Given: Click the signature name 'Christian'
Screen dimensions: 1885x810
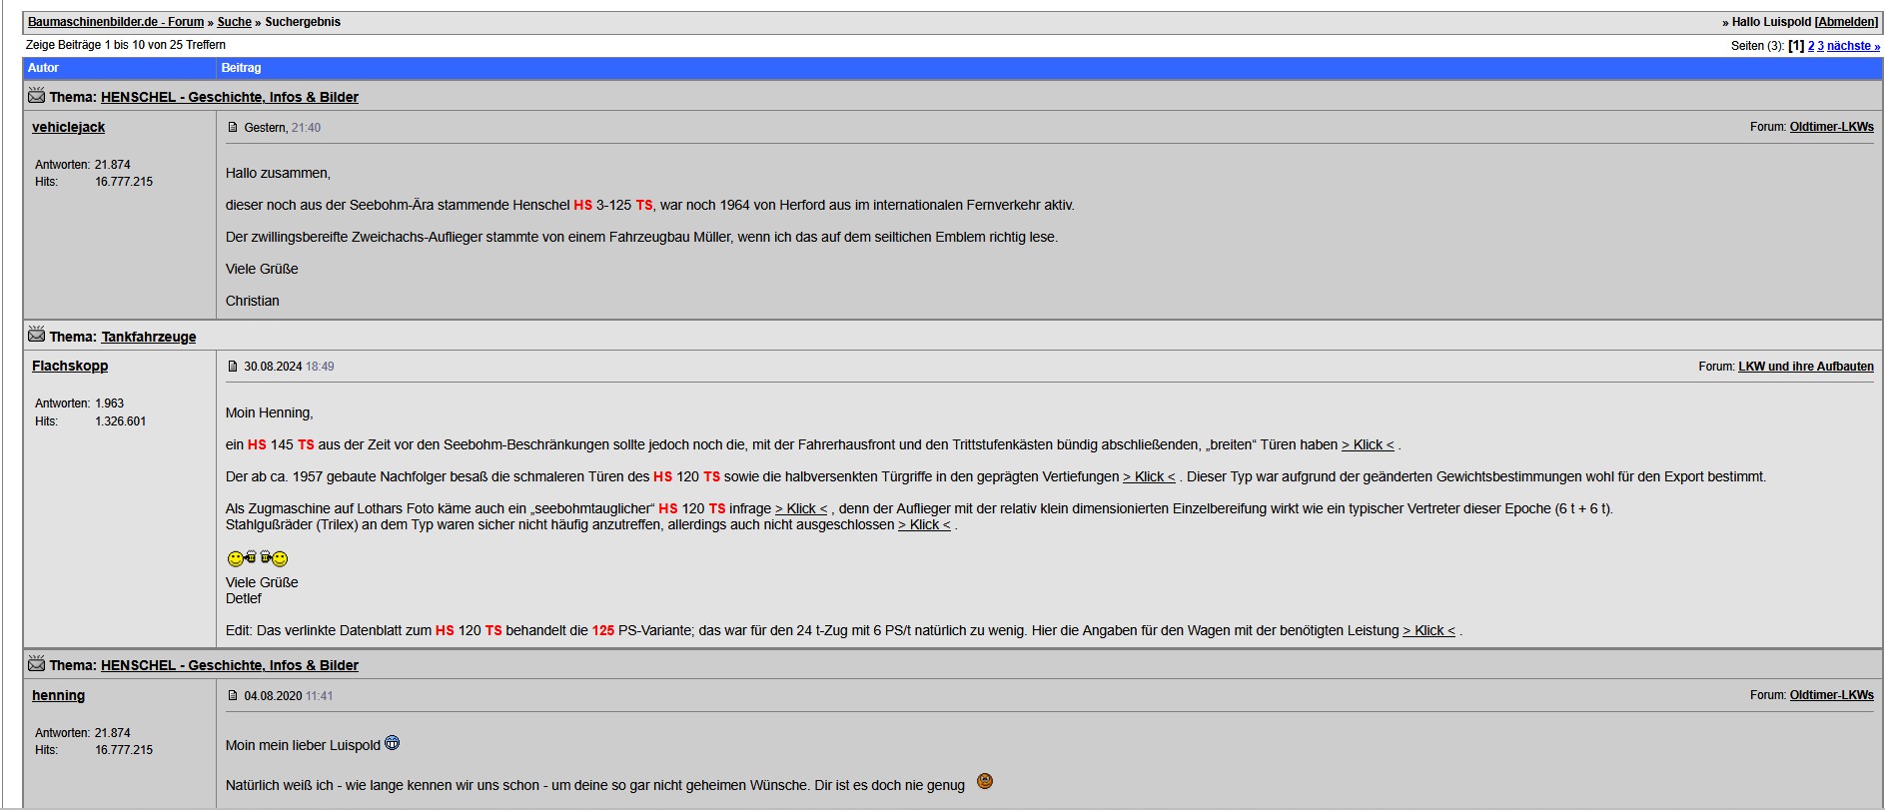Looking at the screenshot, I should (253, 301).
